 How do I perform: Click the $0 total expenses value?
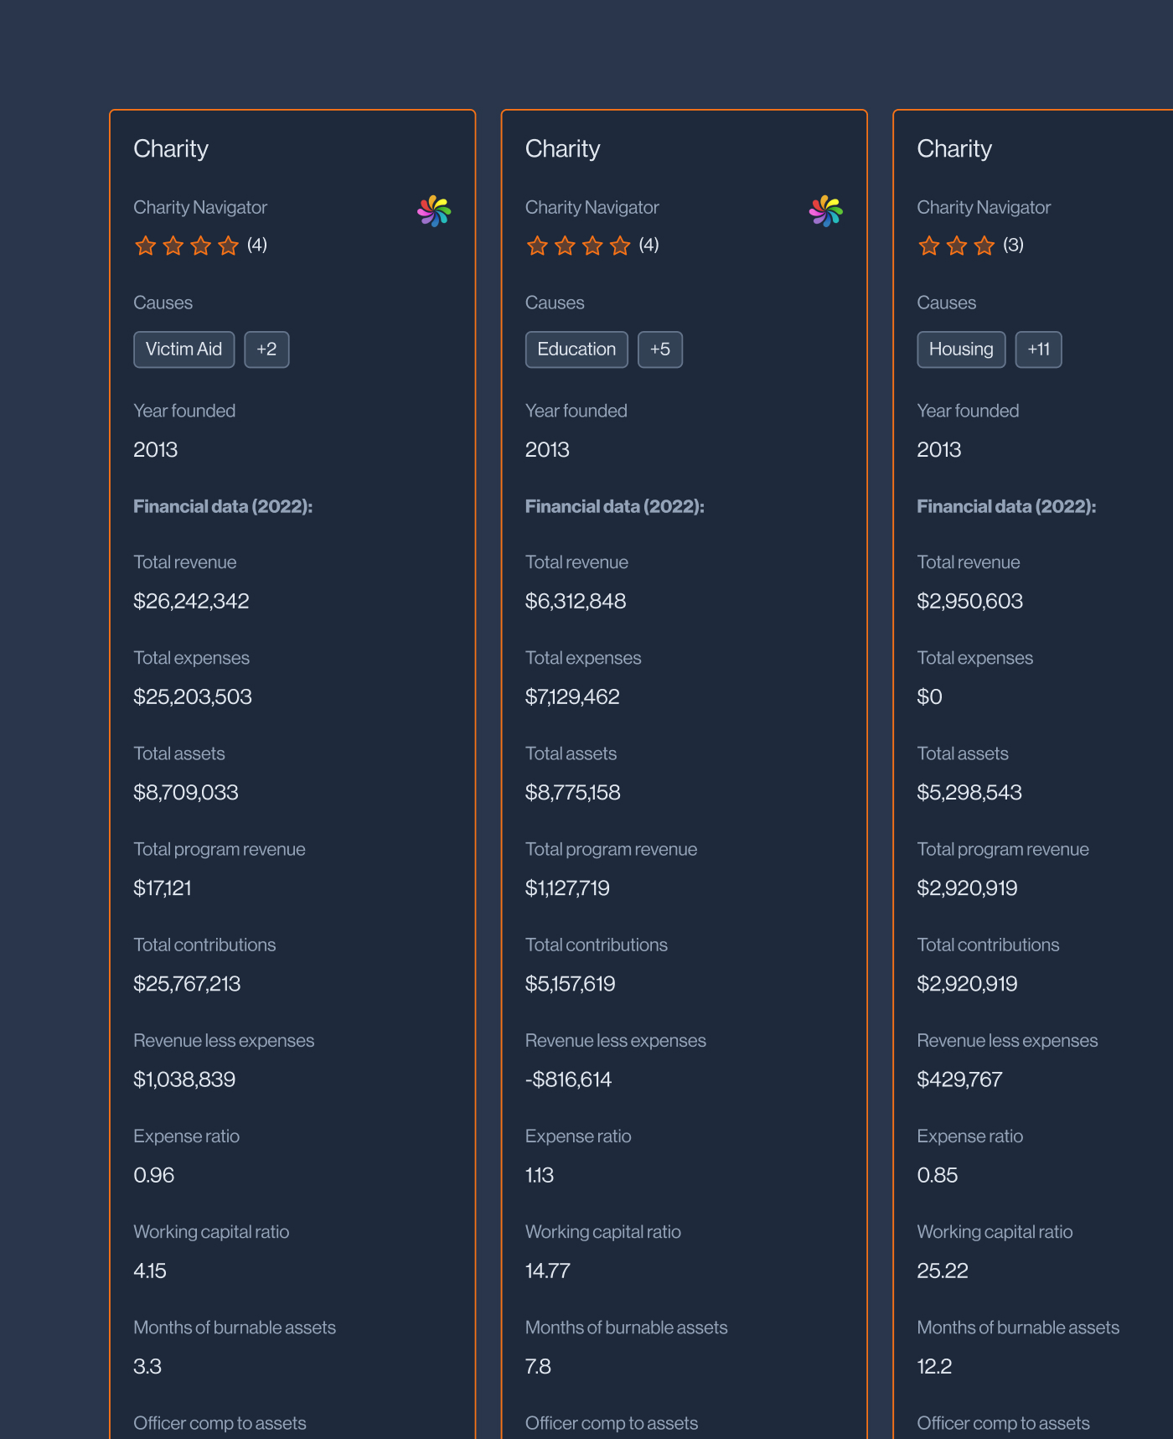tap(929, 696)
